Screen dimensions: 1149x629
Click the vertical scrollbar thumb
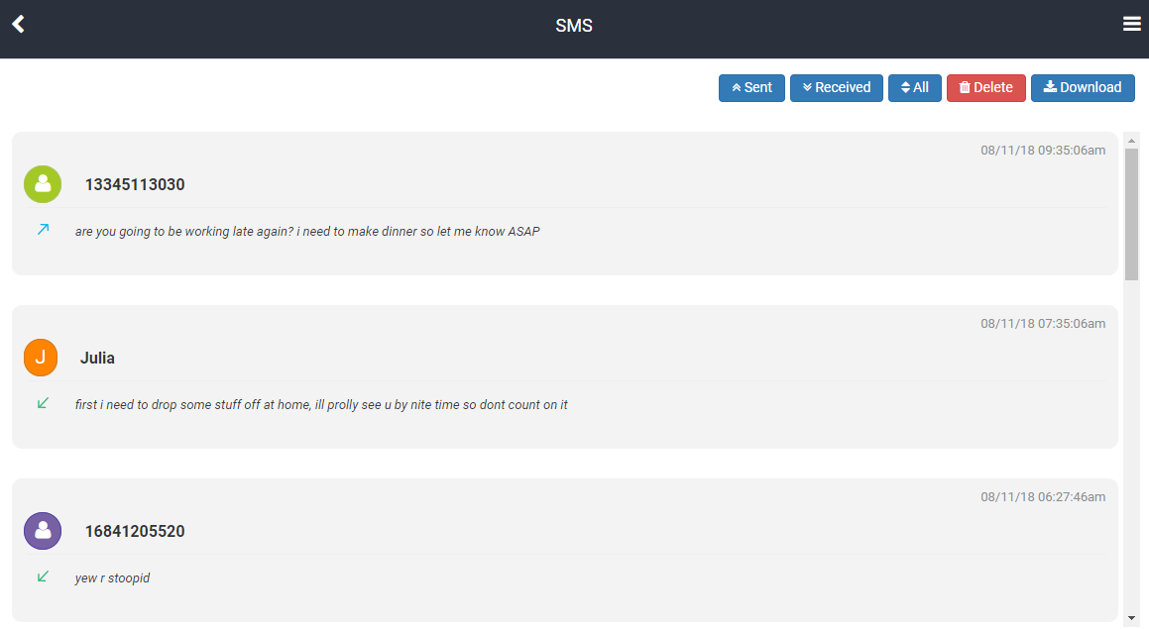[x=1131, y=214]
